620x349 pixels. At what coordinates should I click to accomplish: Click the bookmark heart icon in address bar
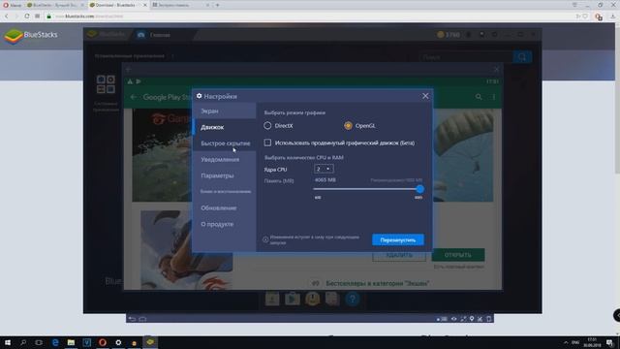click(586, 16)
